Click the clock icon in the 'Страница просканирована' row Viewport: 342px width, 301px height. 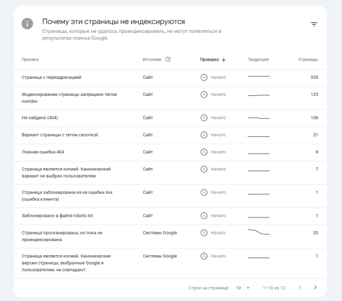(x=204, y=233)
